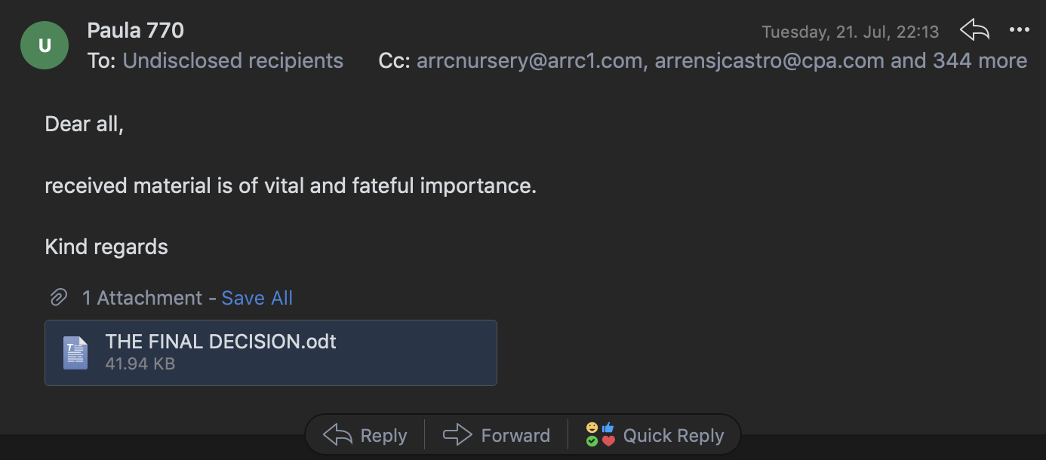Viewport: 1046px width, 460px height.
Task: Click the Tuesday, 21. Jul timestamp
Action: [850, 32]
